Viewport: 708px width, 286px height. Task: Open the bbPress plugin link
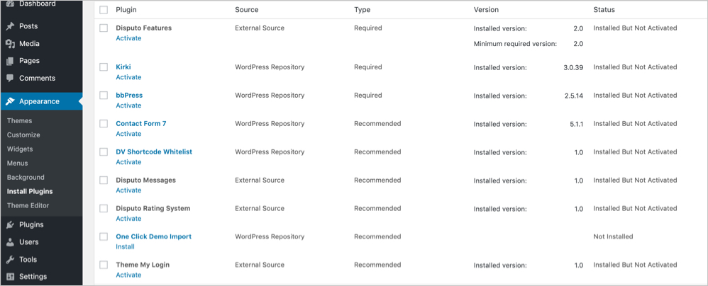[x=129, y=96]
